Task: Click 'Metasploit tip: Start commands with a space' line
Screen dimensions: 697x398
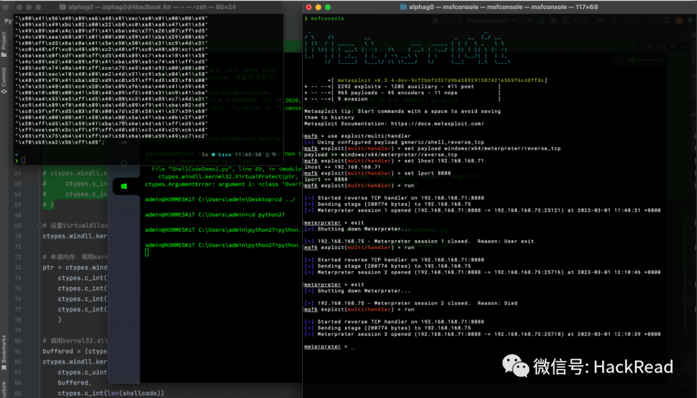Action: tap(402, 111)
